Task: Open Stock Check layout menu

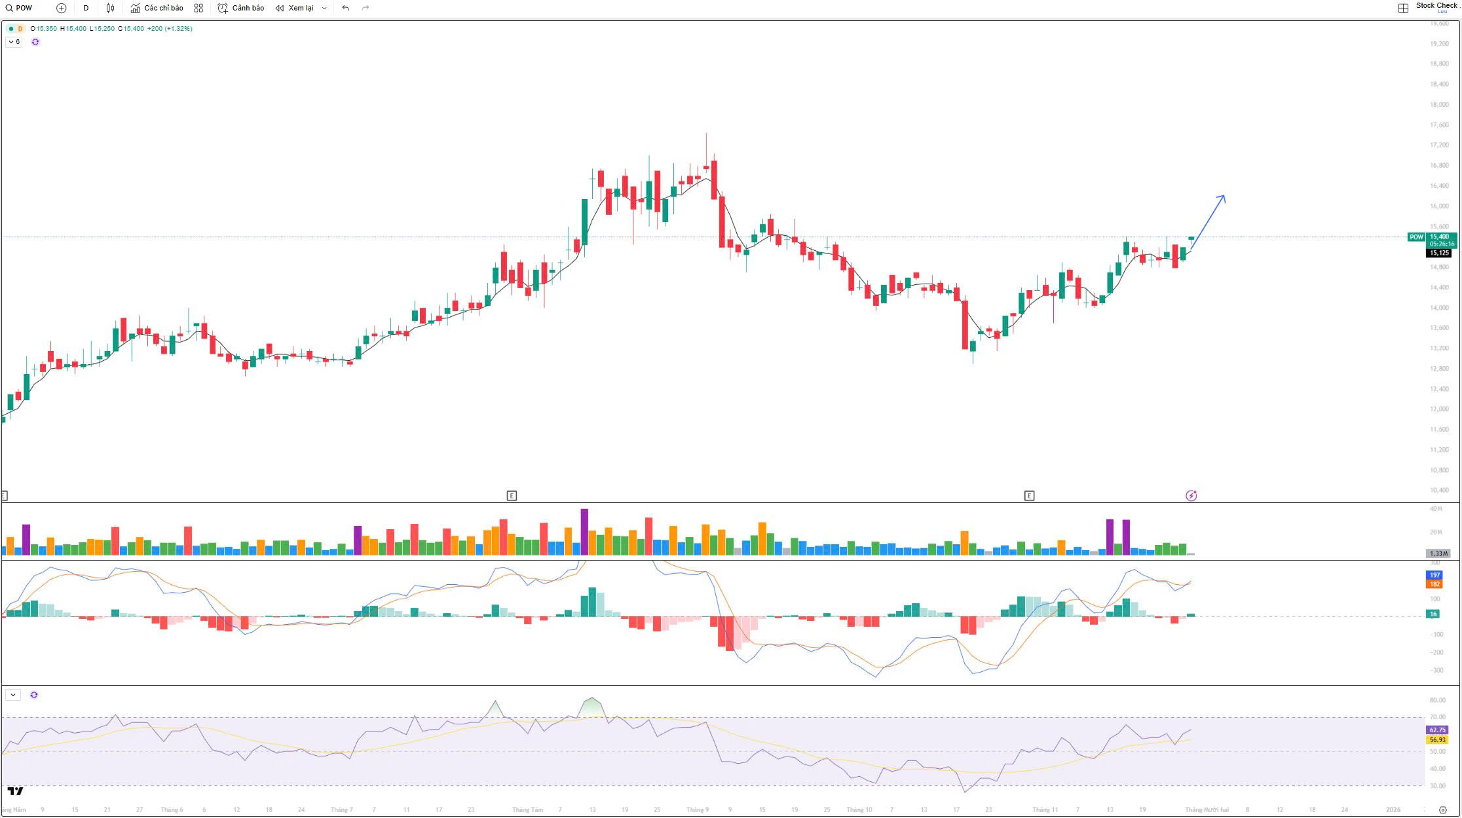Action: click(x=1436, y=7)
